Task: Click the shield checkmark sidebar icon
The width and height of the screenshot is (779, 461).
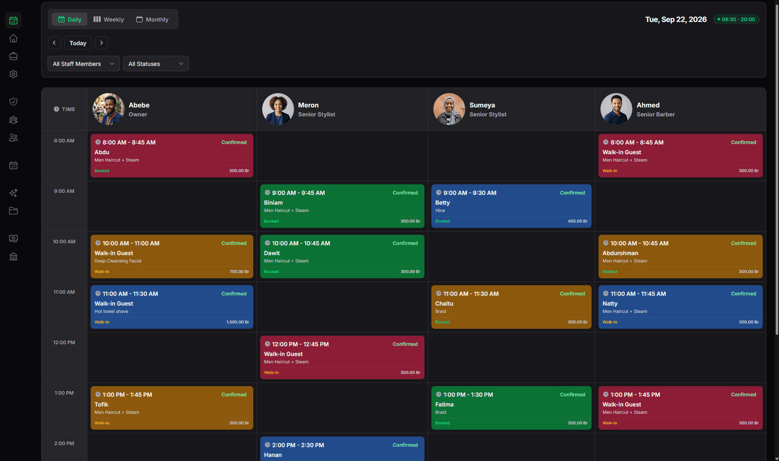Action: tap(13, 102)
